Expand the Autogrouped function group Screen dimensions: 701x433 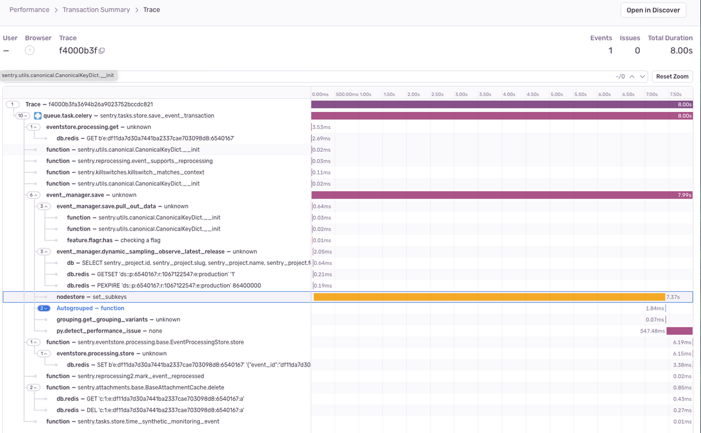tap(44, 308)
